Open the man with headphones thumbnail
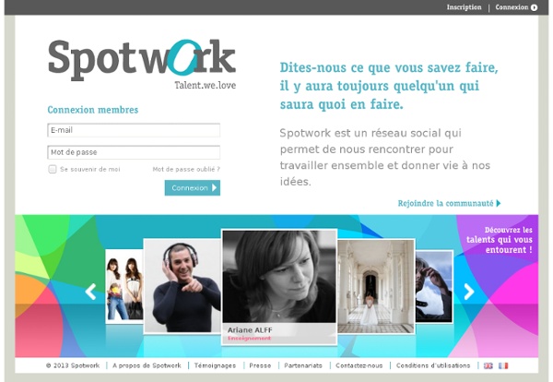553x382 pixels. 182,286
